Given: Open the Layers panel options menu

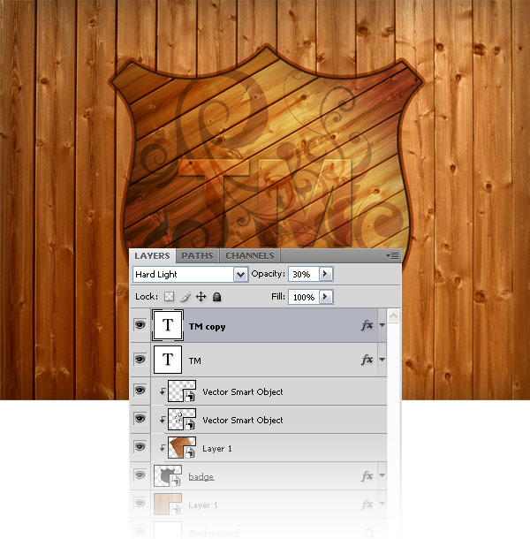Looking at the screenshot, I should [392, 255].
